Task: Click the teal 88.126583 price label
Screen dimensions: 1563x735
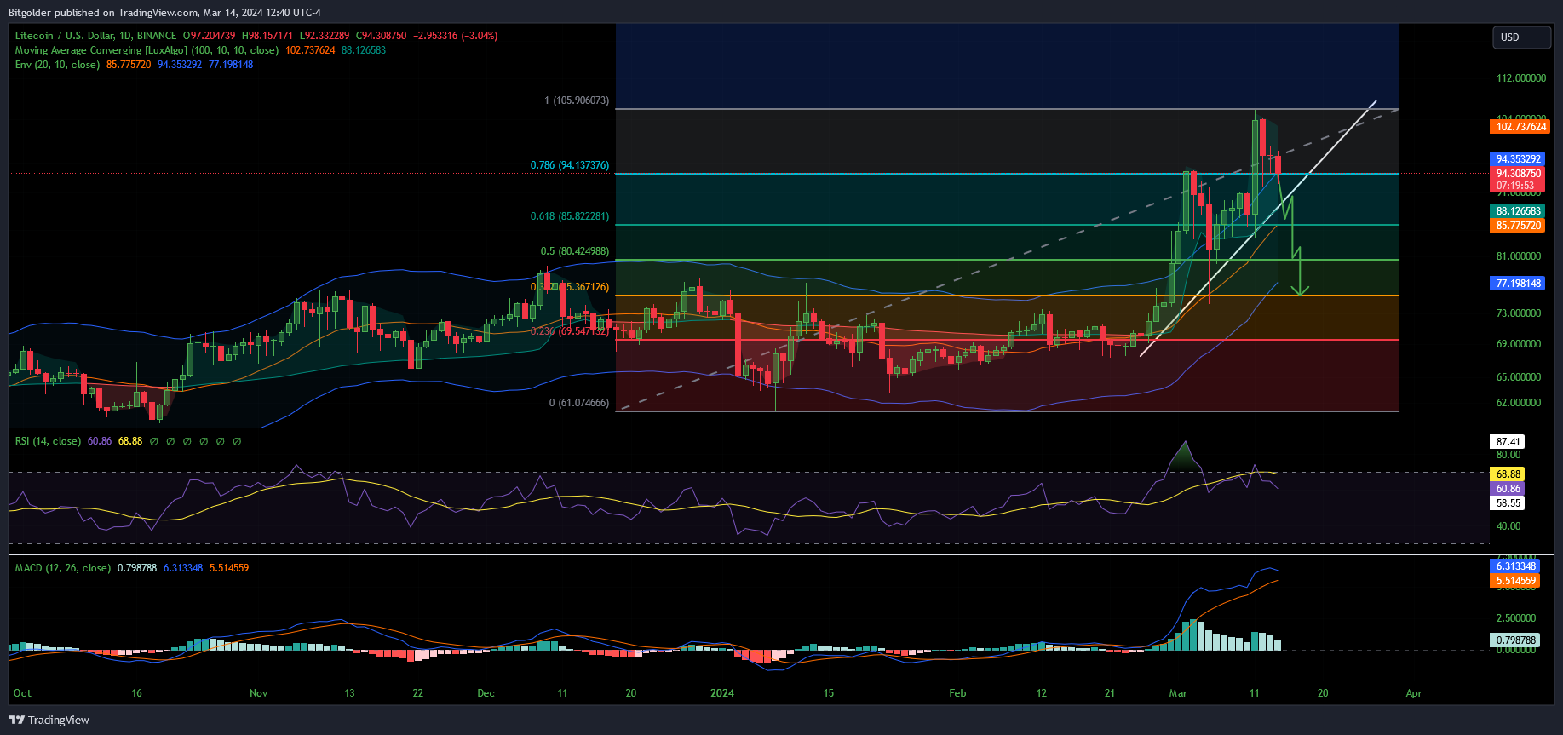Action: [1519, 211]
